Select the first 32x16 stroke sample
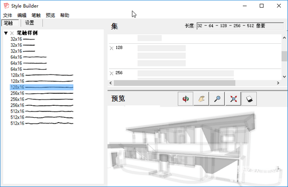 (x=23, y=39)
